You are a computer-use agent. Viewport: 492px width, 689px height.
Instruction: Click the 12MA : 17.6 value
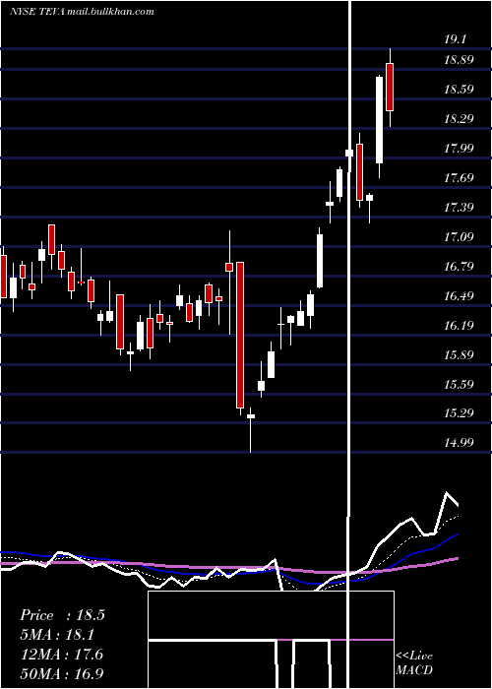[62, 655]
